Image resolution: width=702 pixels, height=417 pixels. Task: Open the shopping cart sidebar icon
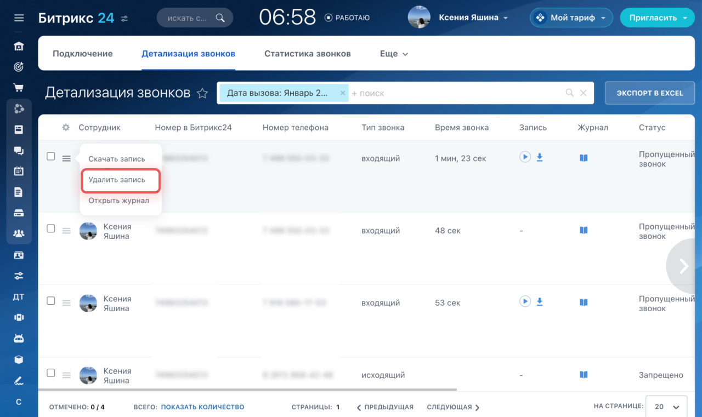[19, 88]
